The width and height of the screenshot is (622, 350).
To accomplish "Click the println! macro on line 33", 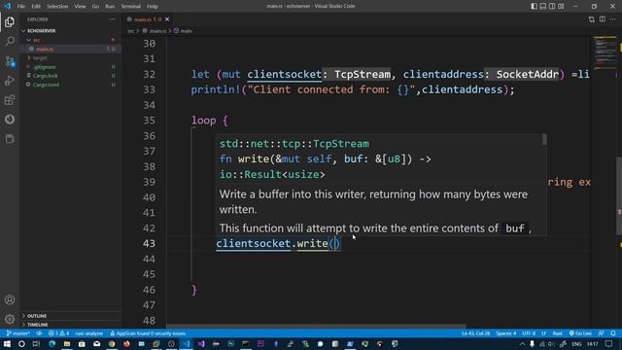I will tap(216, 89).
